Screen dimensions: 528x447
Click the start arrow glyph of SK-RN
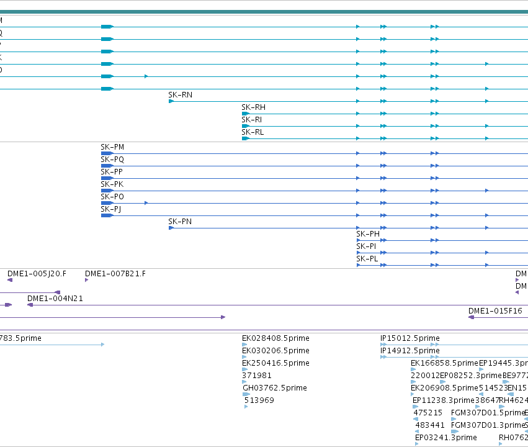tap(171, 101)
